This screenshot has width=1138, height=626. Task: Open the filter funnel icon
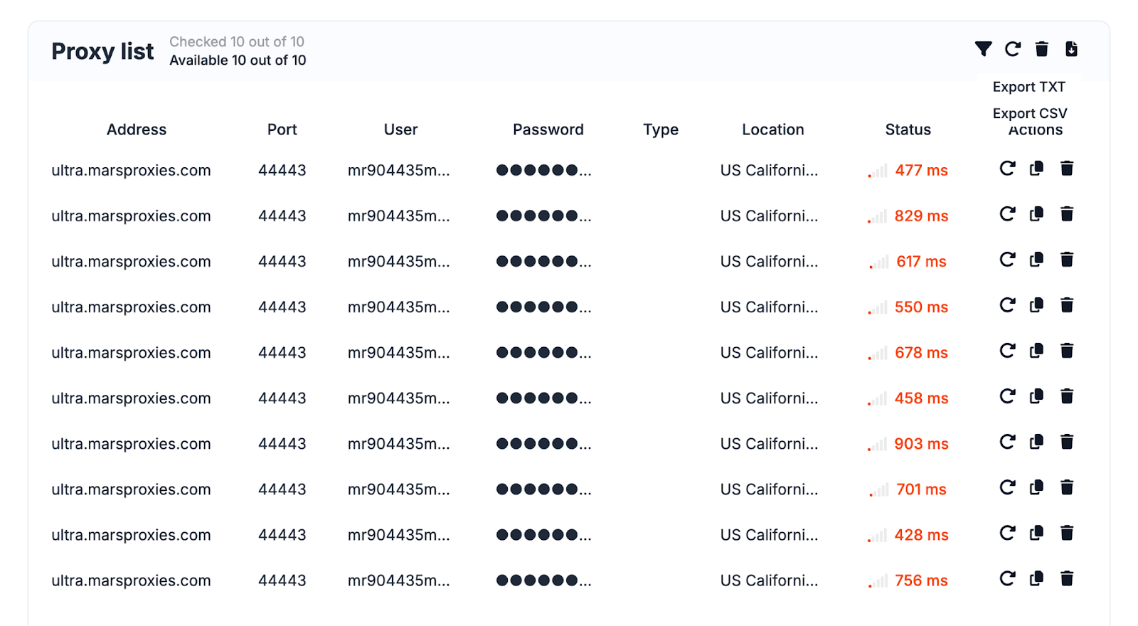point(983,49)
